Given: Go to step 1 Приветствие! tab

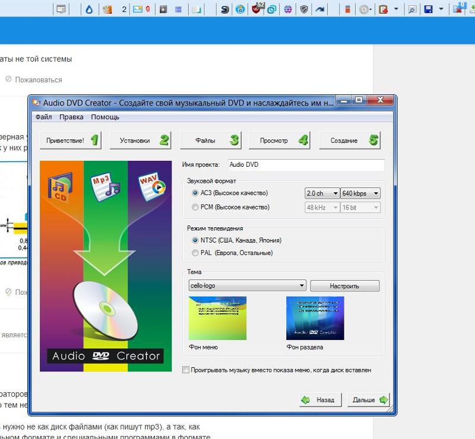Looking at the screenshot, I should click(x=71, y=140).
